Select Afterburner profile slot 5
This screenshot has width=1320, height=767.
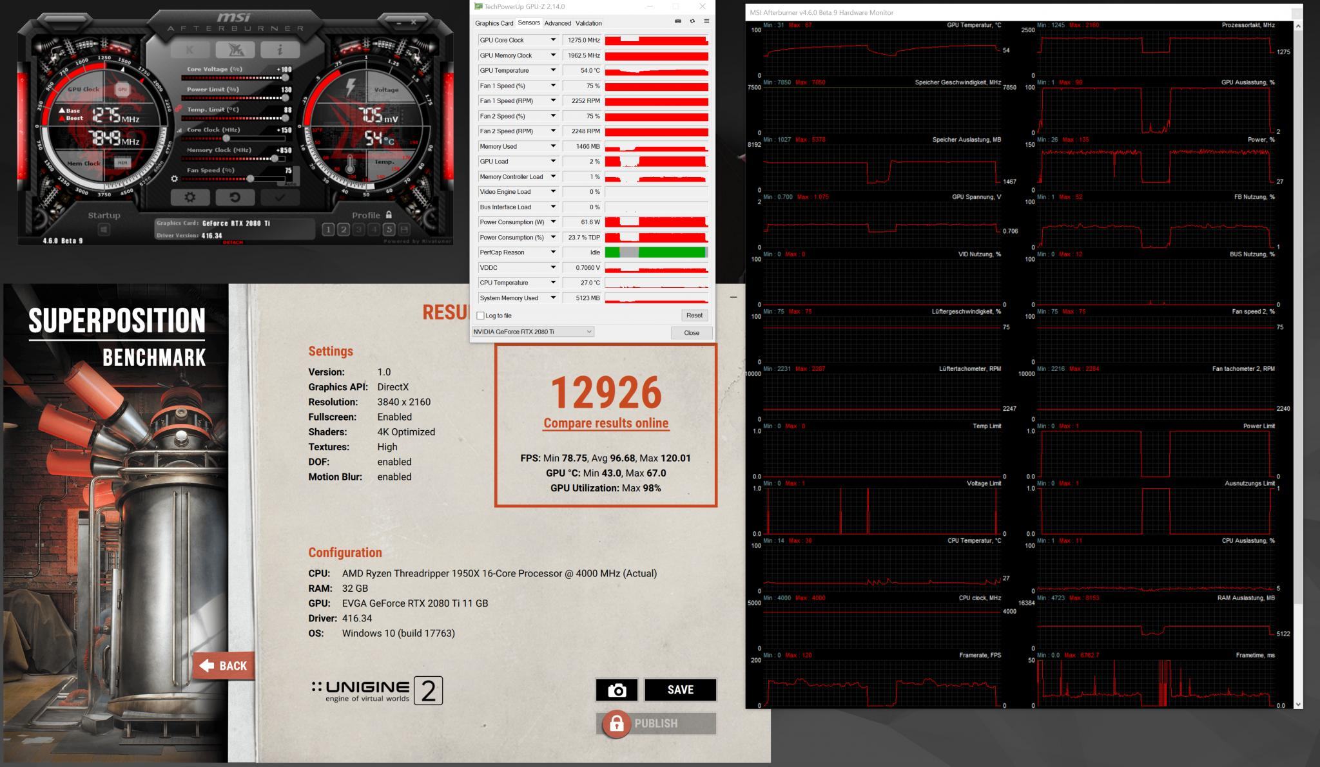[x=389, y=229]
